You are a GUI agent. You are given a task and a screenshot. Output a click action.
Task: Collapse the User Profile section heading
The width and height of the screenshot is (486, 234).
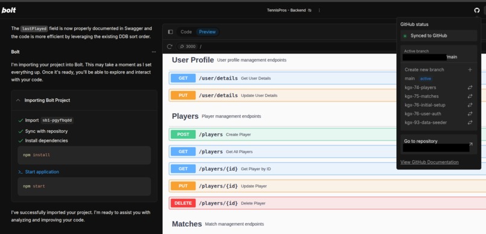pyautogui.click(x=193, y=60)
